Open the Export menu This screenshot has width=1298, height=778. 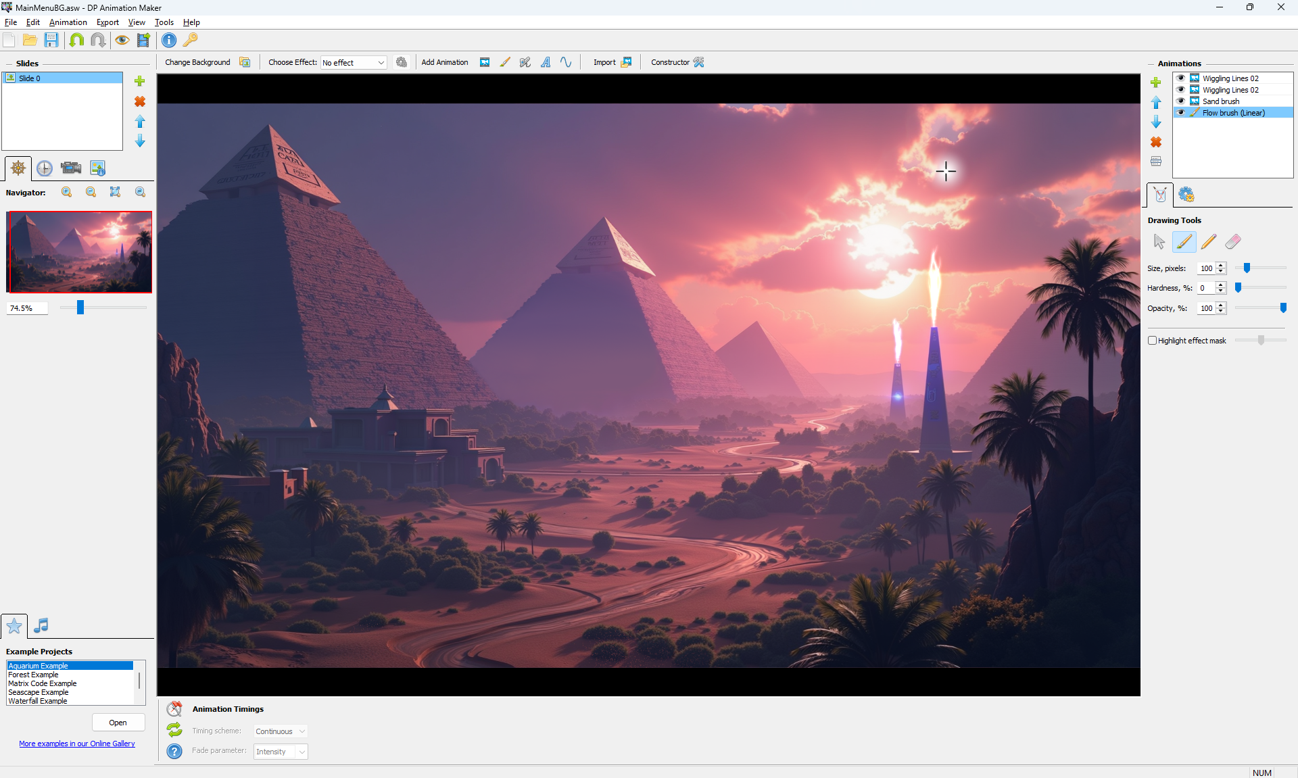[107, 22]
